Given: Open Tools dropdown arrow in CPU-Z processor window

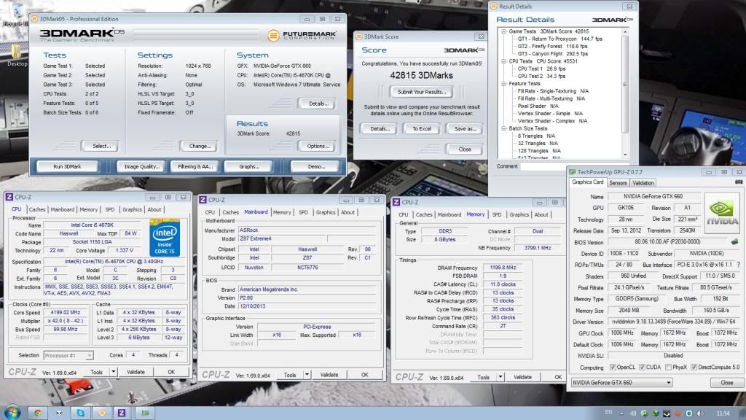Looking at the screenshot, I should (113, 372).
